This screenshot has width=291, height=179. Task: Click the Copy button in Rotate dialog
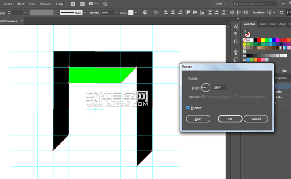pyautogui.click(x=198, y=119)
